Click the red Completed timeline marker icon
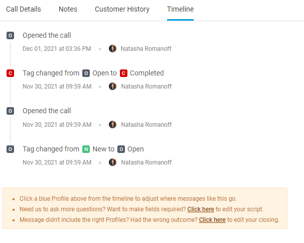The width and height of the screenshot is (304, 243). pyautogui.click(x=10, y=73)
